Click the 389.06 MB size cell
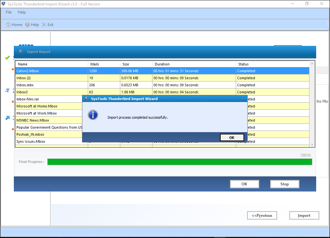 pos(136,71)
